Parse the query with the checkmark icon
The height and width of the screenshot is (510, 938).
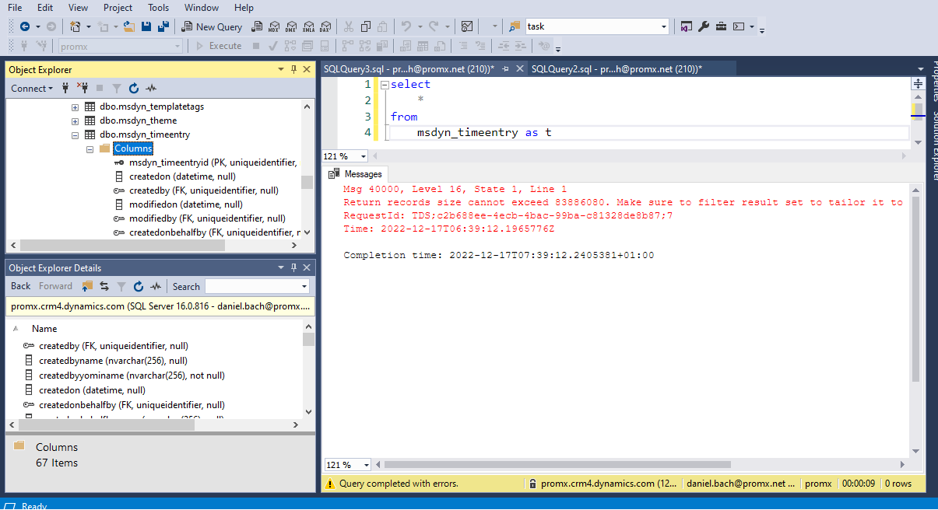273,45
